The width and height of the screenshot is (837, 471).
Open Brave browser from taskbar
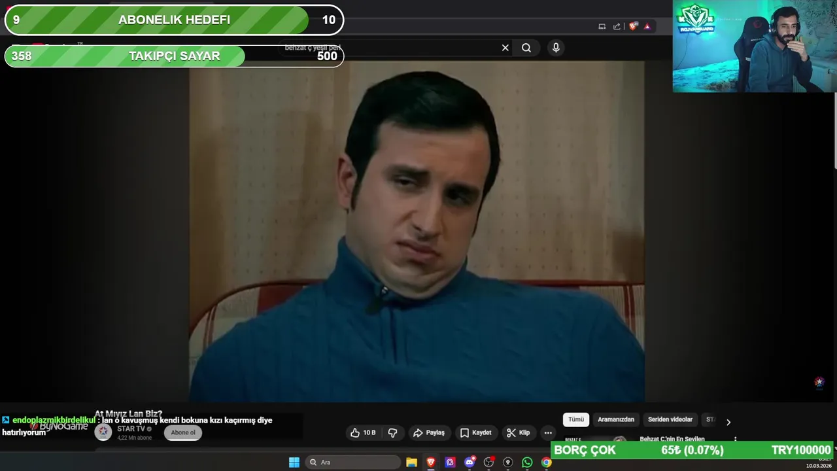(431, 462)
